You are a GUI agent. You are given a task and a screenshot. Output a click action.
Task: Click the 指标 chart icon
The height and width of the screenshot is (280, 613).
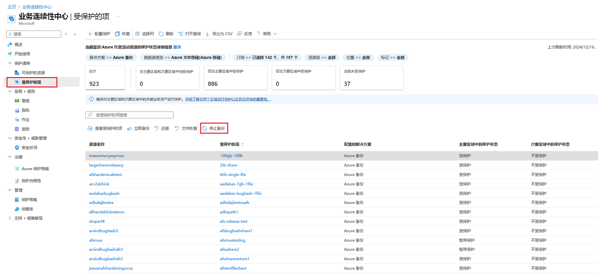coord(17,110)
